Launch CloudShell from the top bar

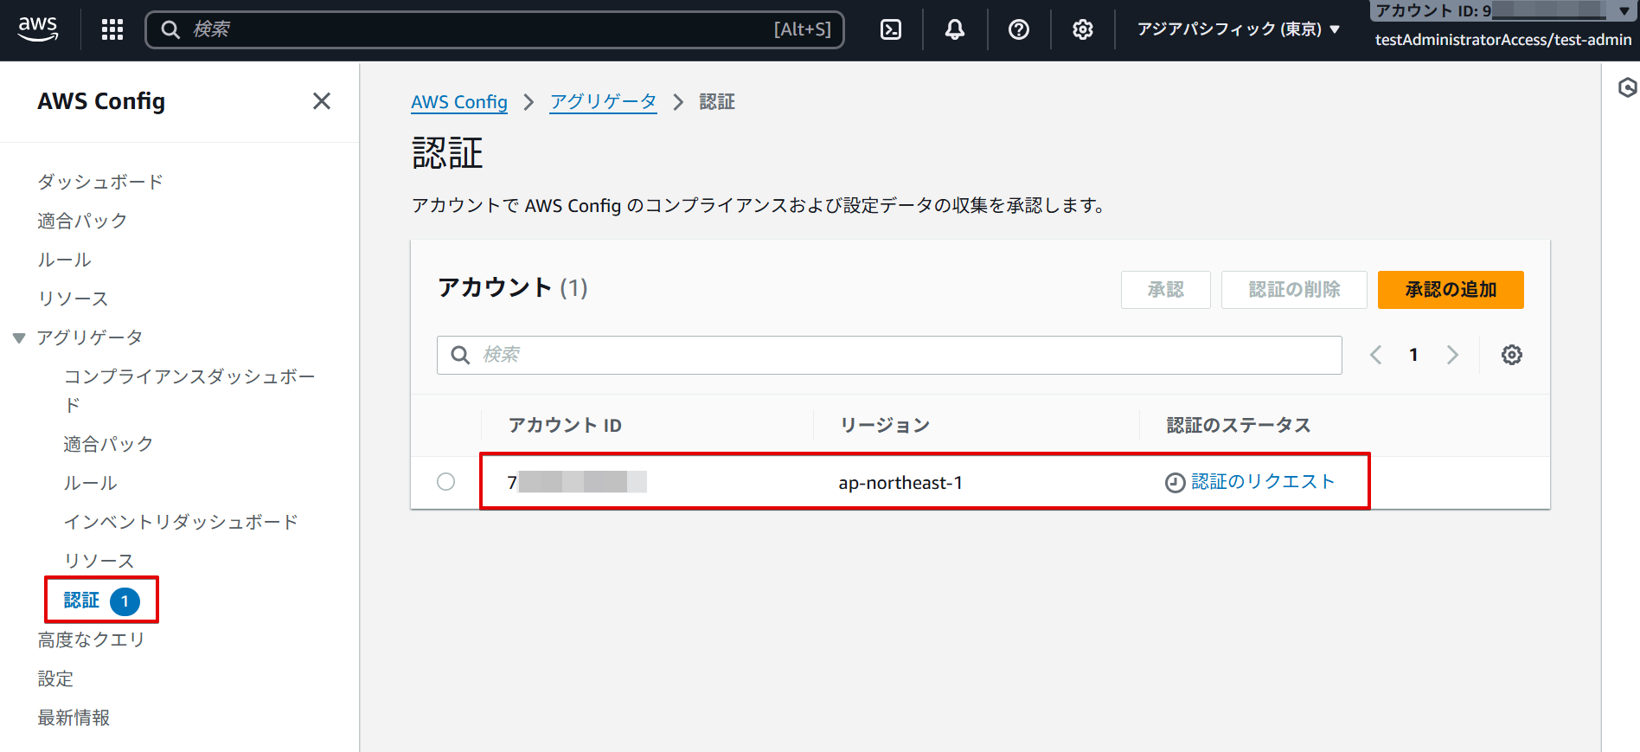pos(890,29)
